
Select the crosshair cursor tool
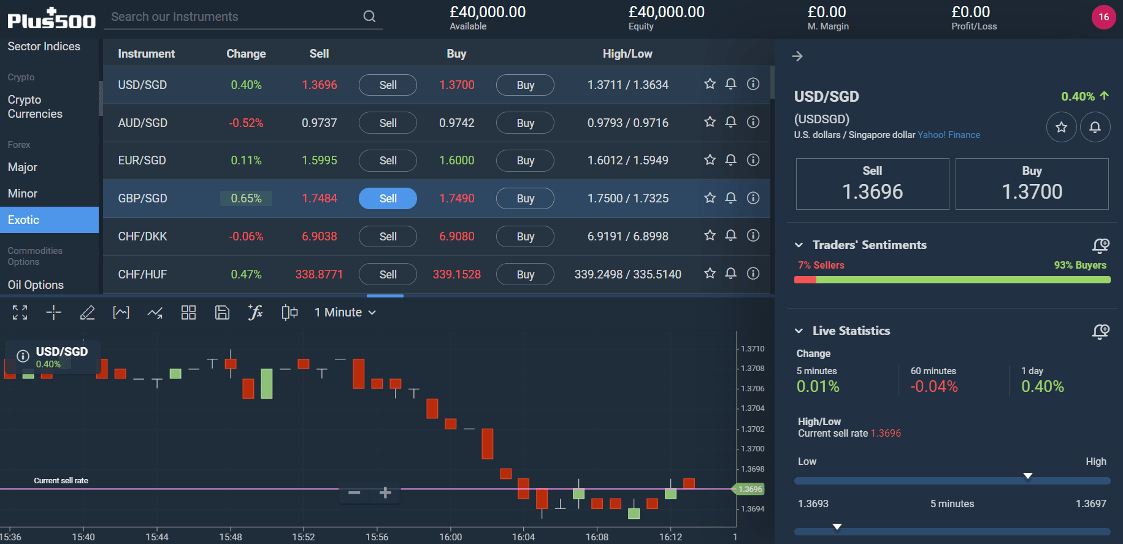pyautogui.click(x=54, y=313)
